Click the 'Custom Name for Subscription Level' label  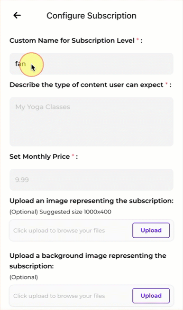coord(72,40)
